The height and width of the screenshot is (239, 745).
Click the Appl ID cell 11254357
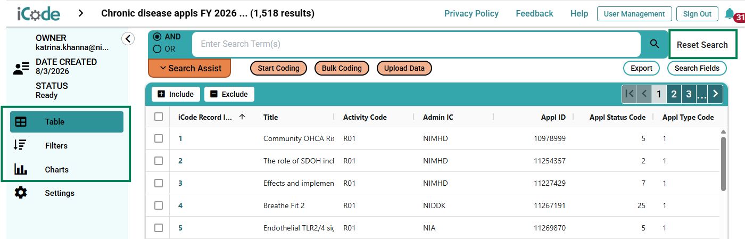pyautogui.click(x=550, y=161)
